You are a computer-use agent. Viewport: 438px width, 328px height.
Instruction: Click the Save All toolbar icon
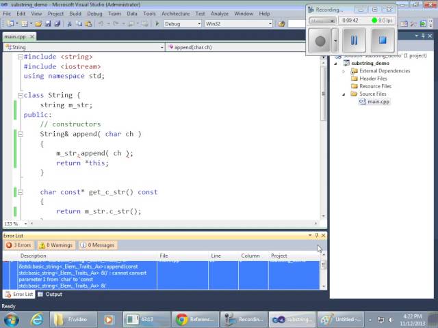pyautogui.click(x=57, y=24)
